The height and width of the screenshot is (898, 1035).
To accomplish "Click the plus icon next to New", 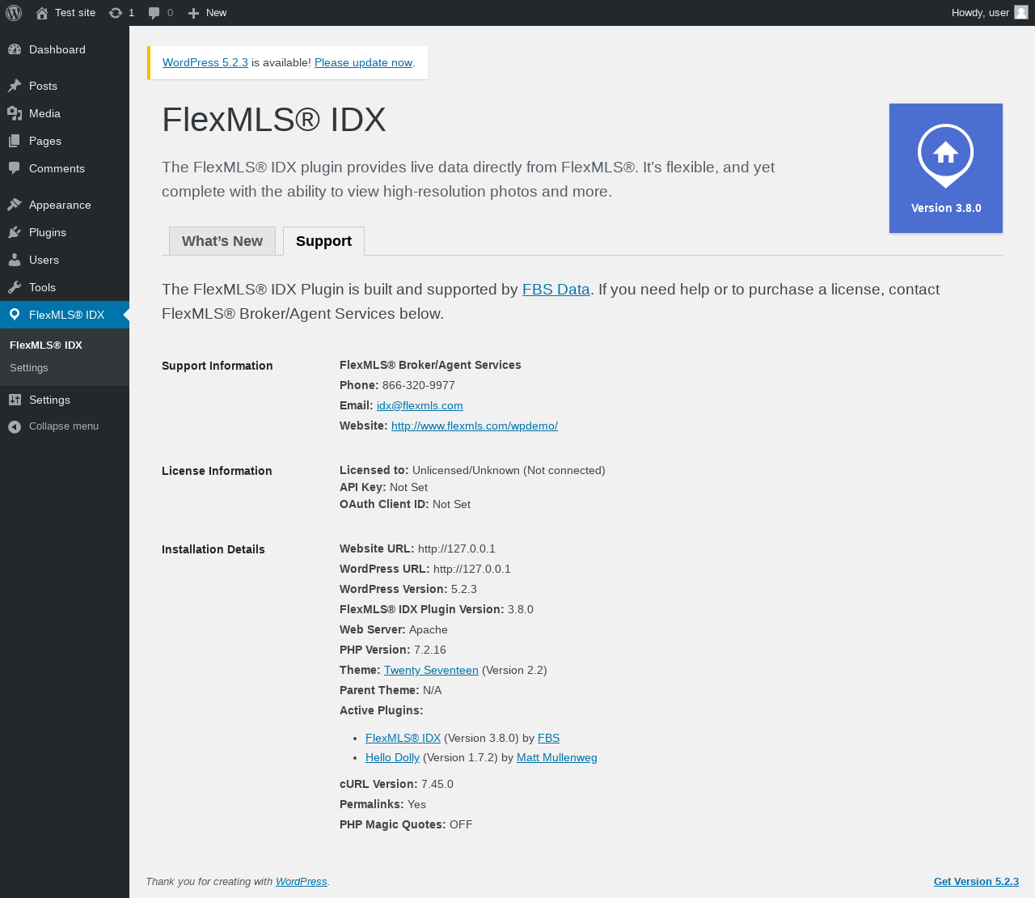I will 193,13.
